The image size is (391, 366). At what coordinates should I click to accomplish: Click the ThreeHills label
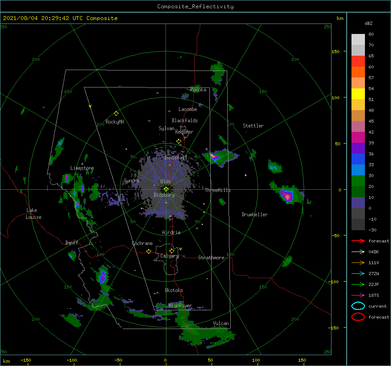[218, 190]
